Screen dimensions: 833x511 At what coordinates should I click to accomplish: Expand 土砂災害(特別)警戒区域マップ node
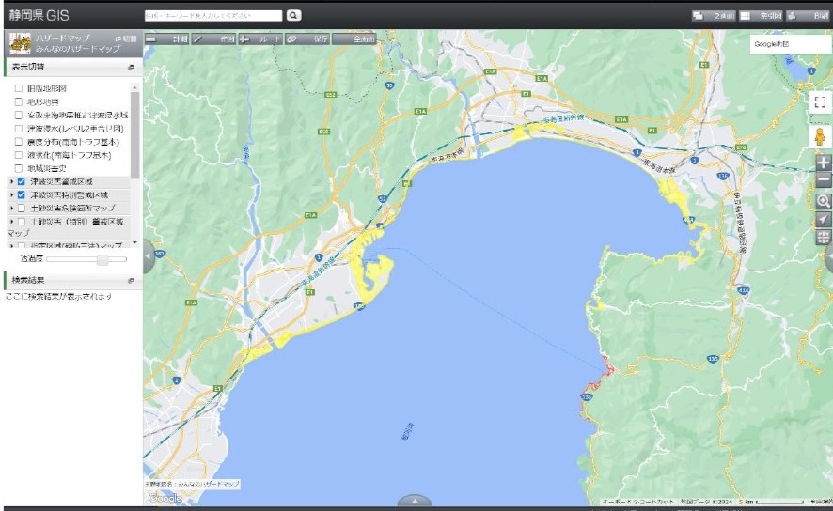tap(11, 222)
